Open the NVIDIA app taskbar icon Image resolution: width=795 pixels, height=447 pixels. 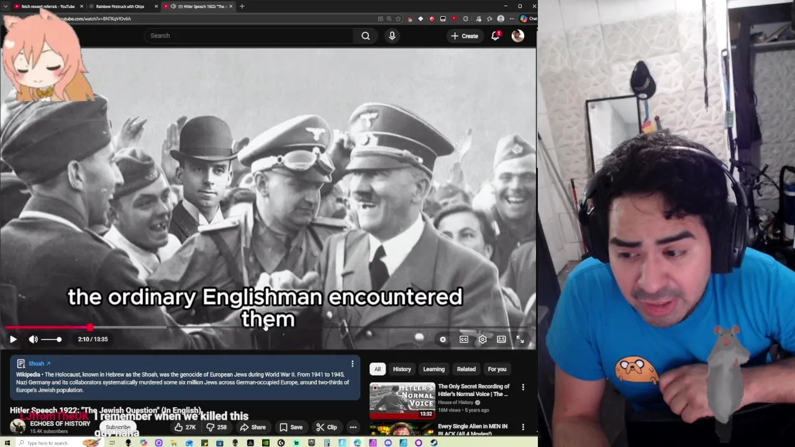[266, 443]
